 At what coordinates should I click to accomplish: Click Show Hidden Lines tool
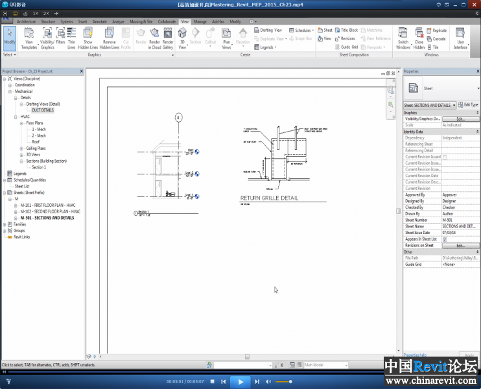[x=88, y=38]
